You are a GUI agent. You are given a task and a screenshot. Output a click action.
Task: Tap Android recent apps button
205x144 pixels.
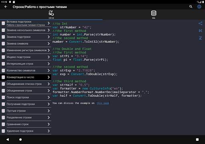click(x=197, y=140)
